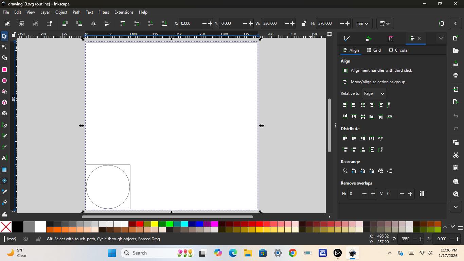
Task: Select the Paint Bucket tool
Action: point(4,203)
